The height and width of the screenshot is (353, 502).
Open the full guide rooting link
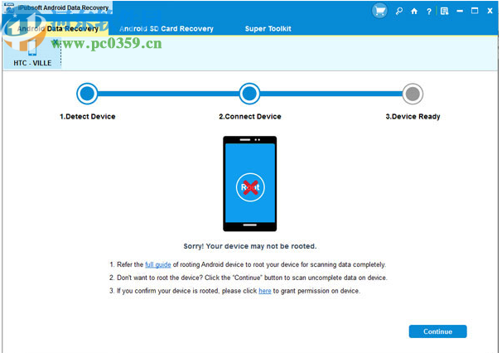click(x=158, y=264)
